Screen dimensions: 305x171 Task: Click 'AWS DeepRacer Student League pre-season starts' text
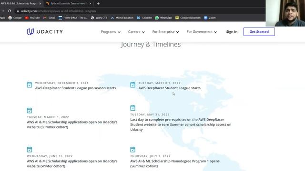(75, 88)
